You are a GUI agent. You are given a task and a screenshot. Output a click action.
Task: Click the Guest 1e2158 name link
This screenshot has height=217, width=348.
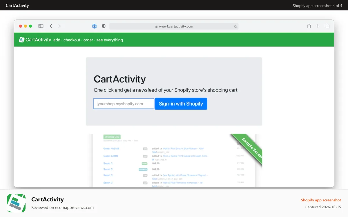111,149
